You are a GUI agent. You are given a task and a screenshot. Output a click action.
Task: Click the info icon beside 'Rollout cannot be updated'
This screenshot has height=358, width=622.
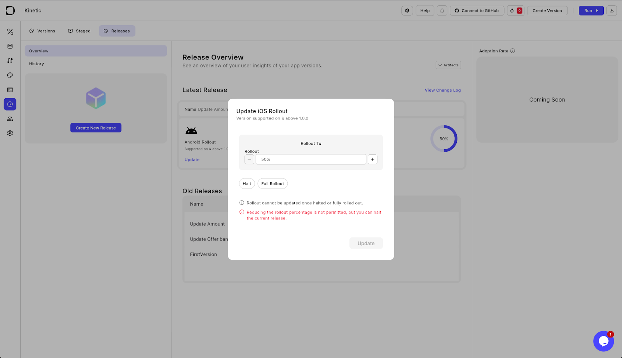click(x=242, y=203)
